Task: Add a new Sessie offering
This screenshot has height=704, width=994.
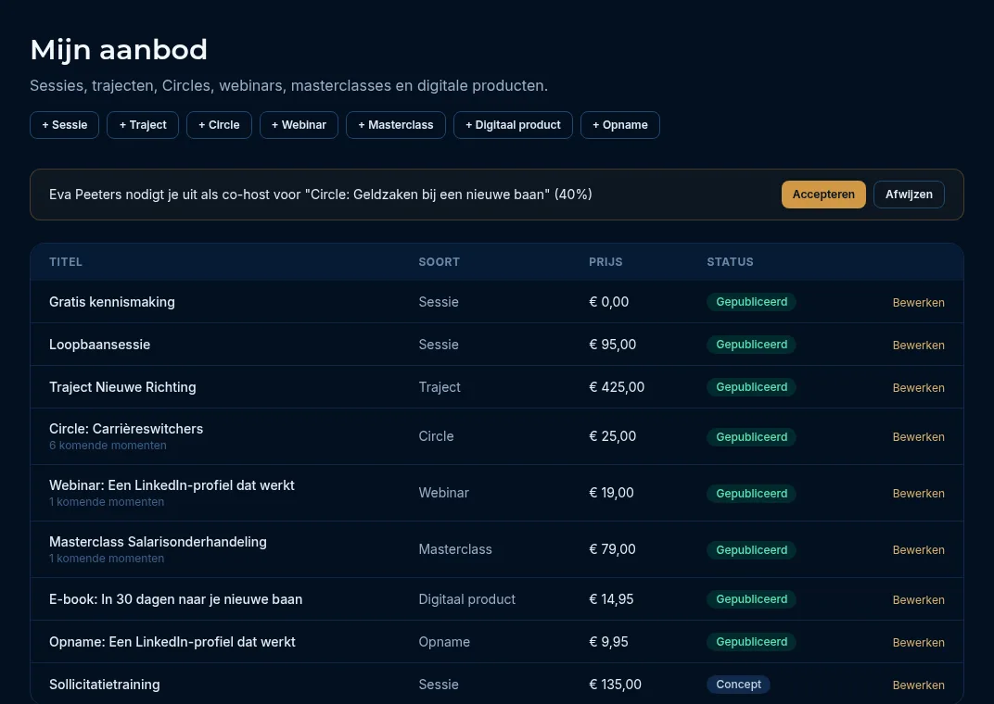Action: tap(65, 125)
